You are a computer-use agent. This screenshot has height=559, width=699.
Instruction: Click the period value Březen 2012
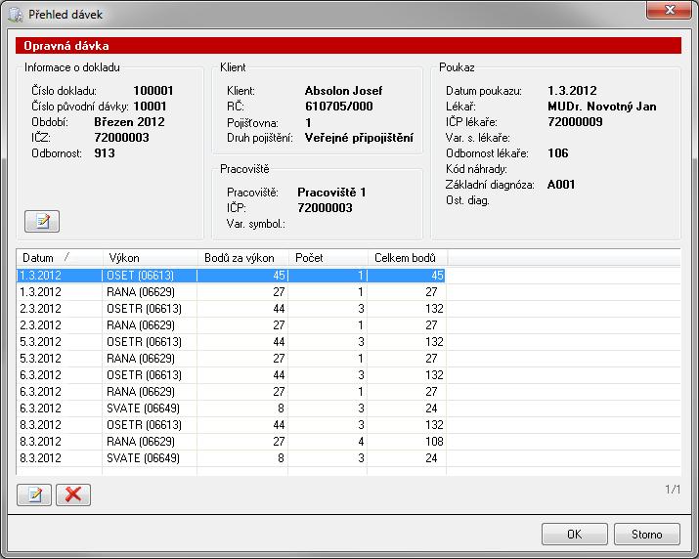click(129, 122)
